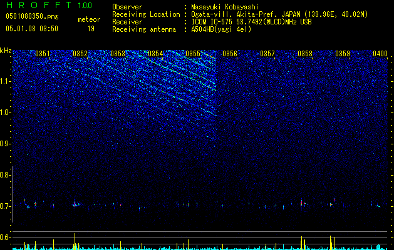
Task: Click the 0.7 kHz axis label
Action: point(5,206)
